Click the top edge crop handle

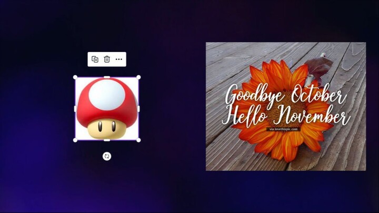coord(107,77)
